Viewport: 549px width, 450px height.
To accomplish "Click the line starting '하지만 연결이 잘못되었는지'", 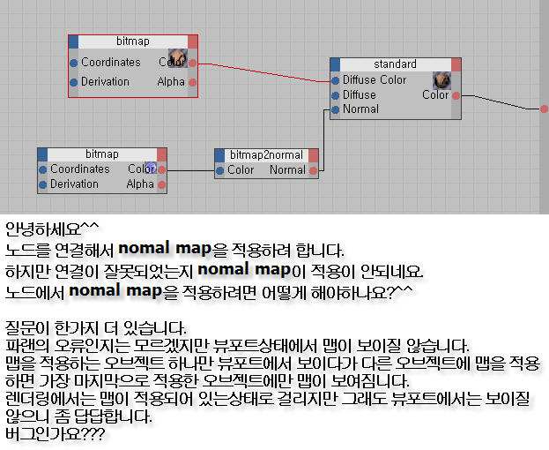I will (213, 271).
